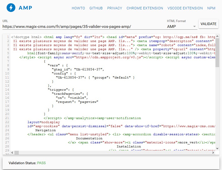Click the AMP title text
Viewport: 222px width, 170px height.
click(25, 8)
